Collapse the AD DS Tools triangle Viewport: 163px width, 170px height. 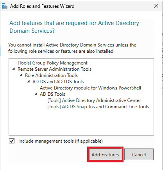click(x=36, y=94)
